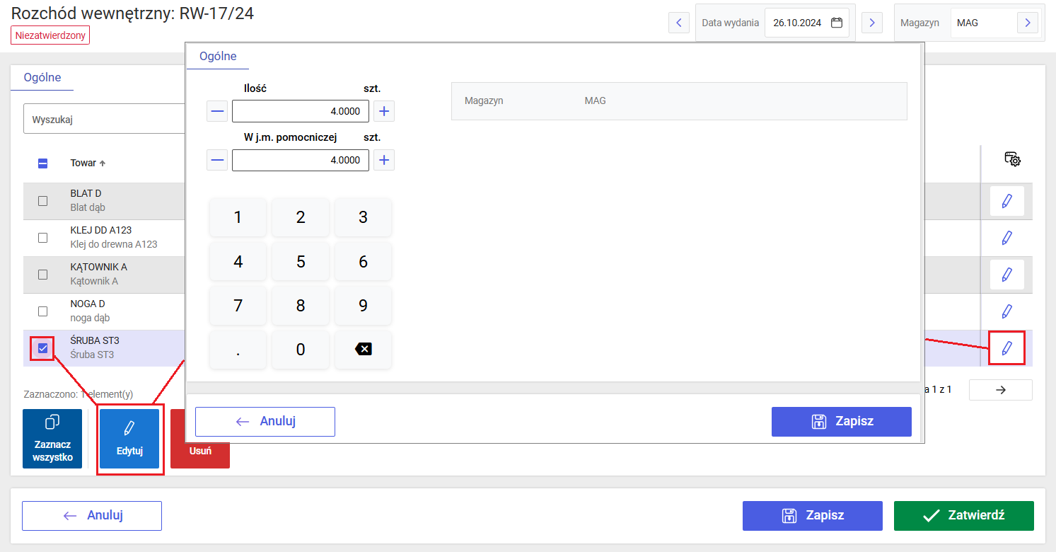Viewport: 1056px width, 552px height.
Task: Cancel the edit dialog with Anuluj
Action: pos(265,422)
